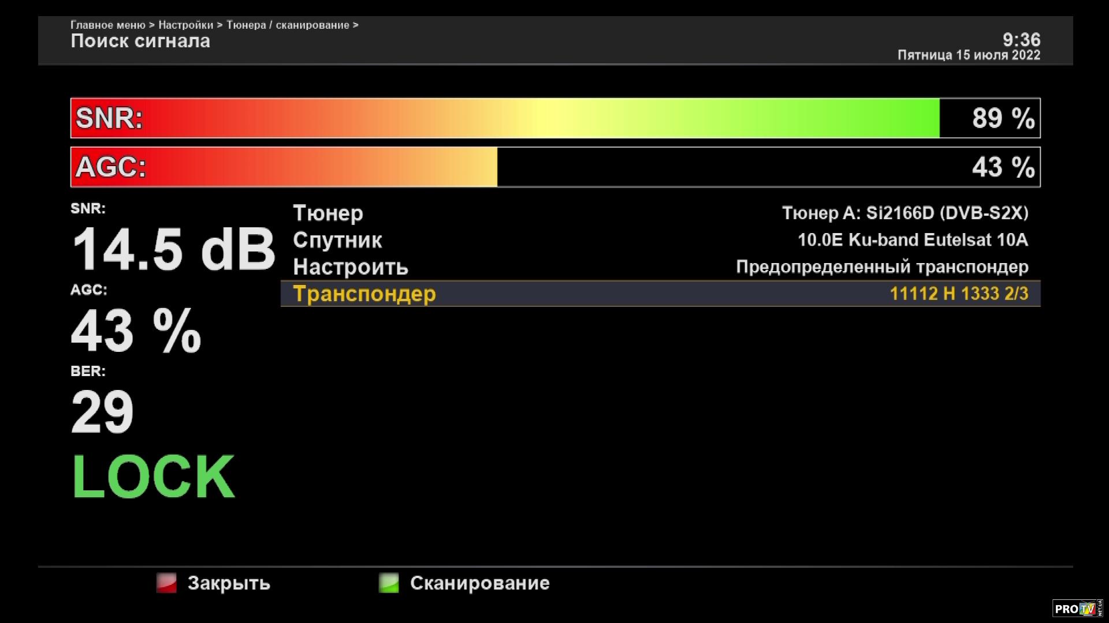Change the Предопределенный транспондер value
Screen dimensions: 1109x623
click(x=881, y=267)
